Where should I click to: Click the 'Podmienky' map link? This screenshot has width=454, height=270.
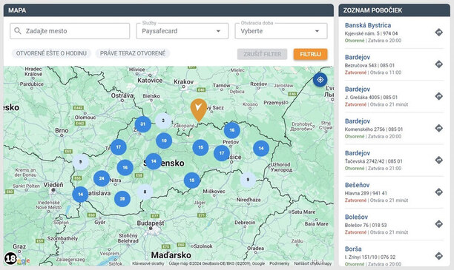tap(280, 263)
